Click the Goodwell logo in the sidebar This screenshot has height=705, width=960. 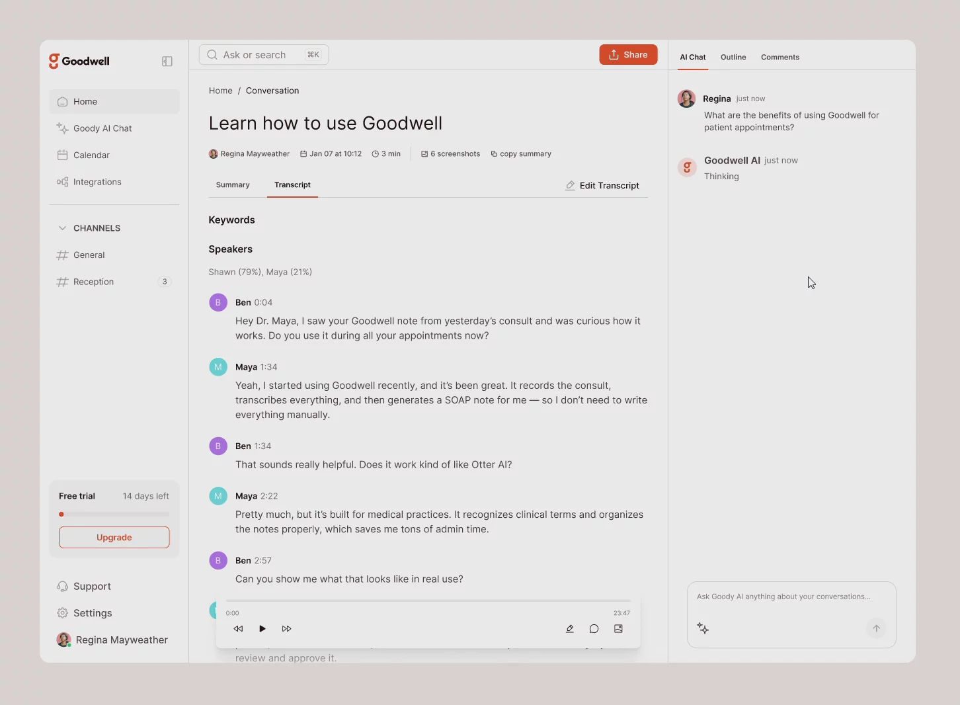tap(79, 61)
